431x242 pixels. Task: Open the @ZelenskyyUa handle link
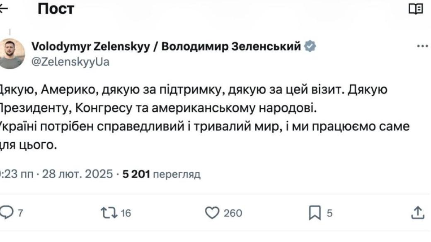[70, 62]
